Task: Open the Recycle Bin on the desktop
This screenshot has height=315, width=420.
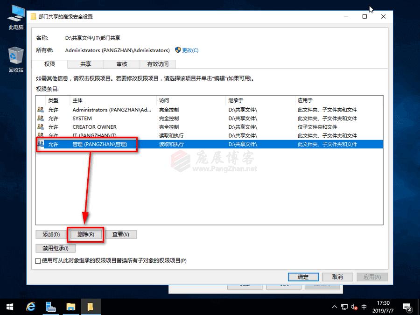Action: [14, 58]
